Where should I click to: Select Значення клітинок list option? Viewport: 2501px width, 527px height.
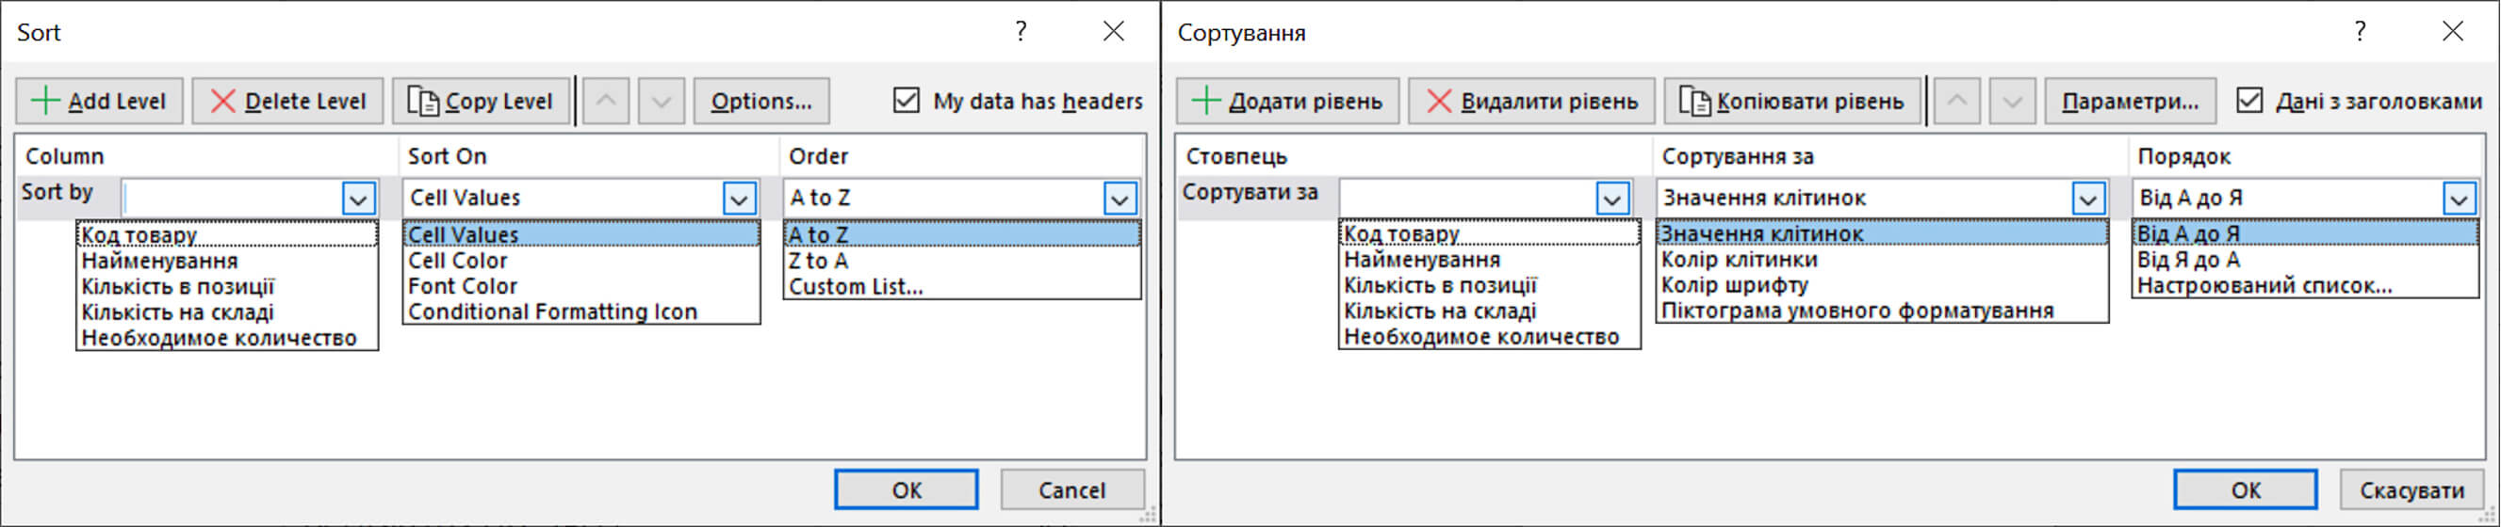click(1883, 233)
